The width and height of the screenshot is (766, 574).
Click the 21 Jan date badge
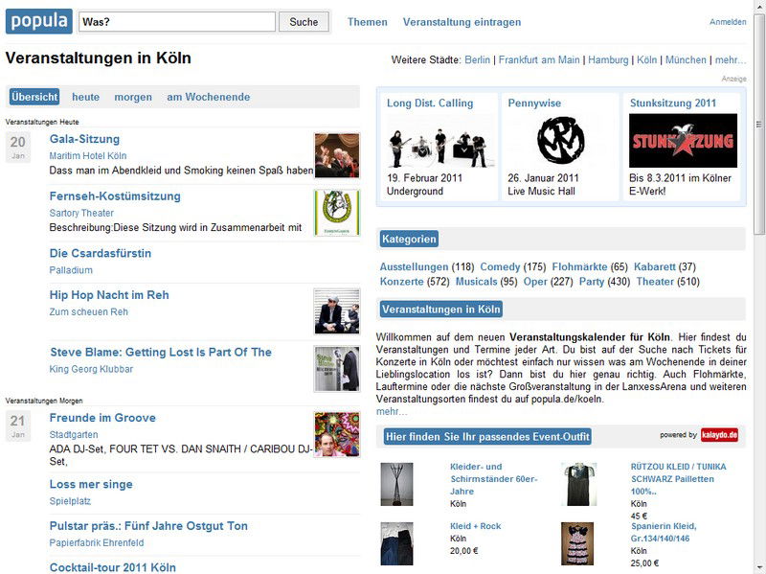coord(18,425)
